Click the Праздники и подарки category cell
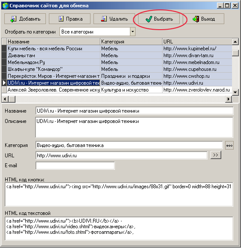This screenshot has height=248, width=241. point(131,76)
